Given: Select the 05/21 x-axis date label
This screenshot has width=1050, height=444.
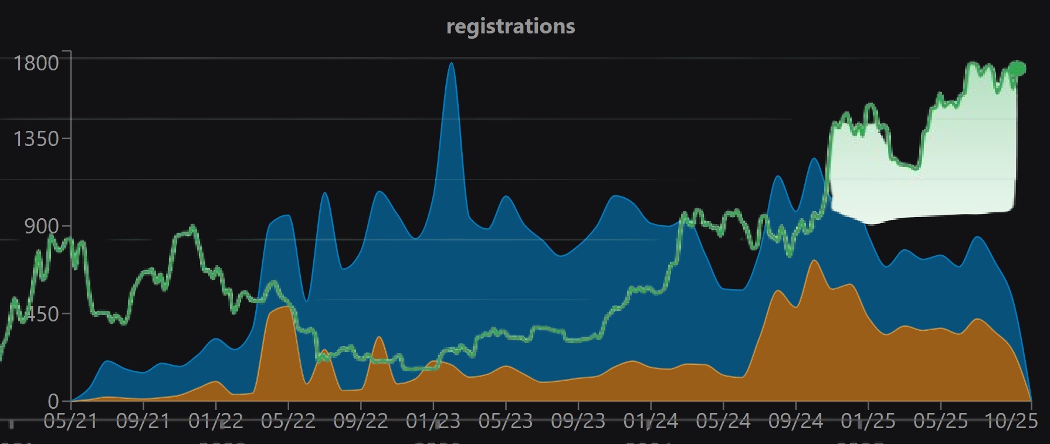Looking at the screenshot, I should pos(70,421).
